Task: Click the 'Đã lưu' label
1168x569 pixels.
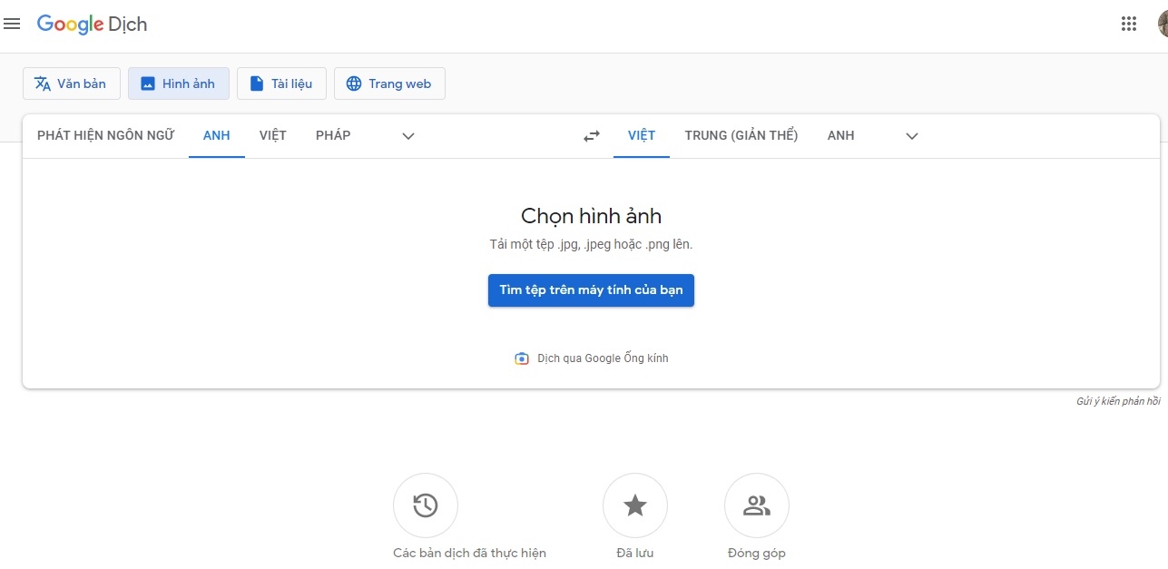Action: [x=635, y=553]
